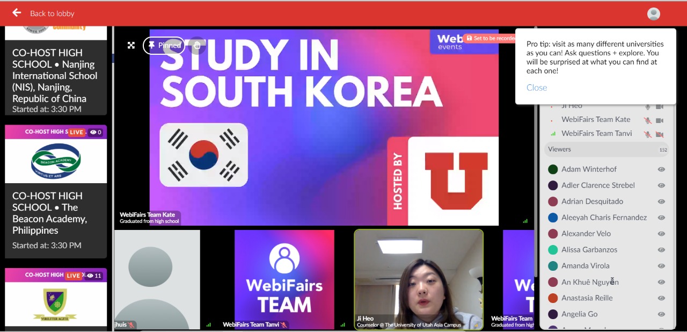Select the main Study in South Korea video
This screenshot has height=332, width=687.
324,127
